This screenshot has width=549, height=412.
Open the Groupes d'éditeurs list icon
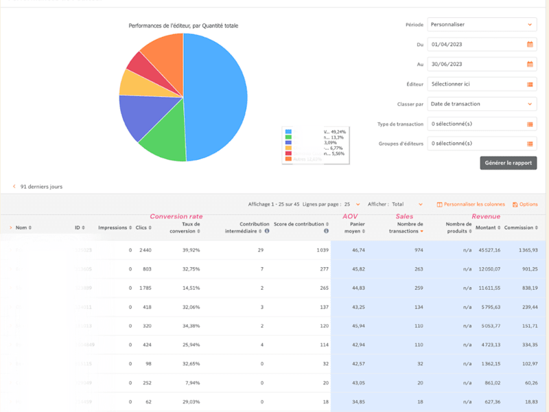[x=530, y=144]
